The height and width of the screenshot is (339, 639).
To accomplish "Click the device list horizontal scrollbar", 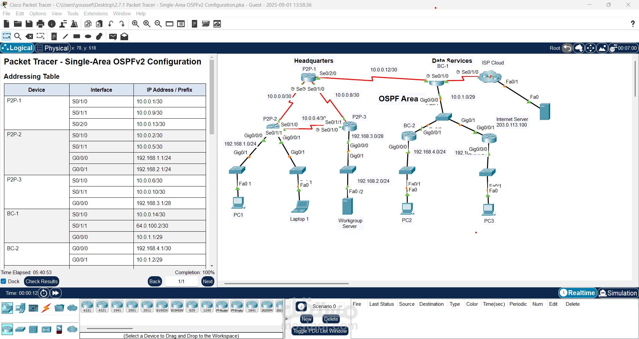I will pos(110,328).
